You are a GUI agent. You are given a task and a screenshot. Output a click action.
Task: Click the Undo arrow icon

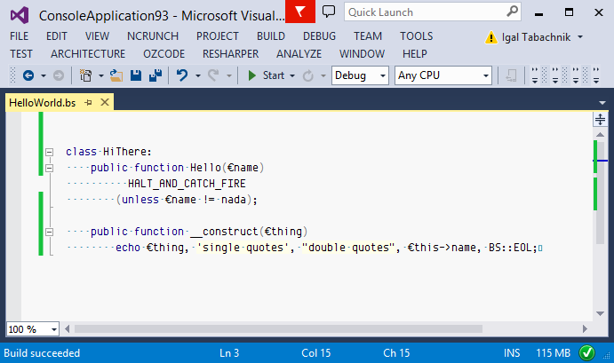pyautogui.click(x=182, y=75)
